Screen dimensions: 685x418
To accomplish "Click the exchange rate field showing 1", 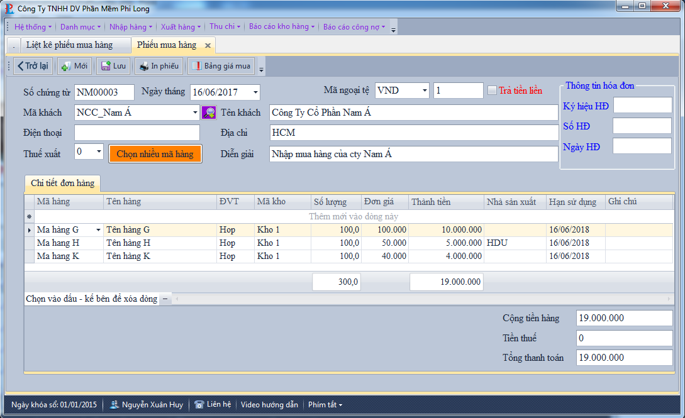I will point(459,91).
